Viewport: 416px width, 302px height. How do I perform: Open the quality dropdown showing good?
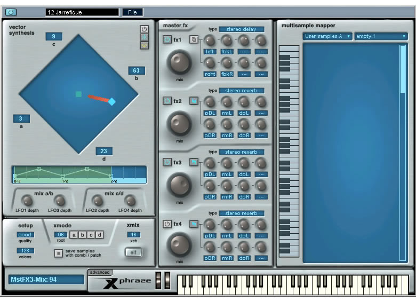25,235
